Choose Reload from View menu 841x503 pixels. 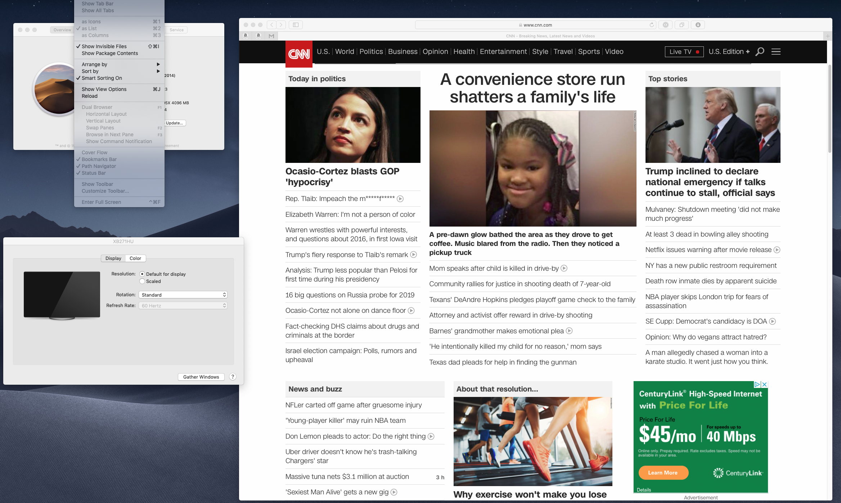click(x=119, y=96)
